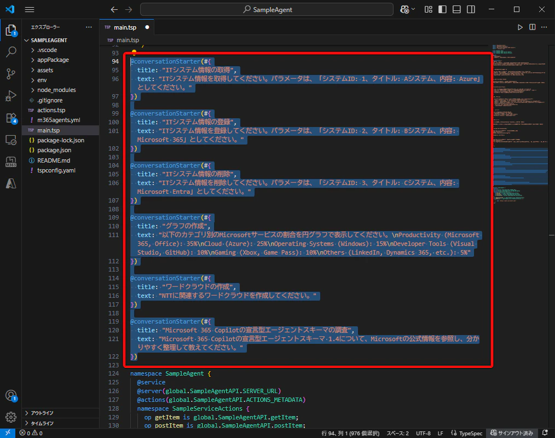Open the Copilot dropdown arrow in title bar
The width and height of the screenshot is (555, 438).
click(x=413, y=9)
